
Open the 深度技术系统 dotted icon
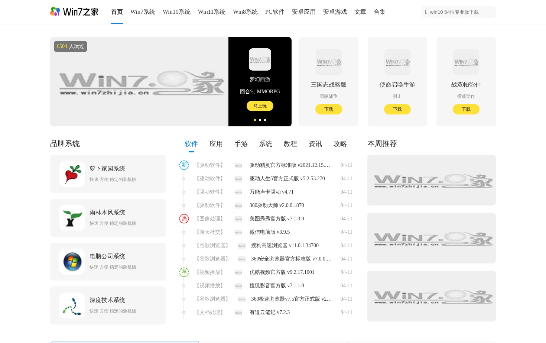[72, 305]
